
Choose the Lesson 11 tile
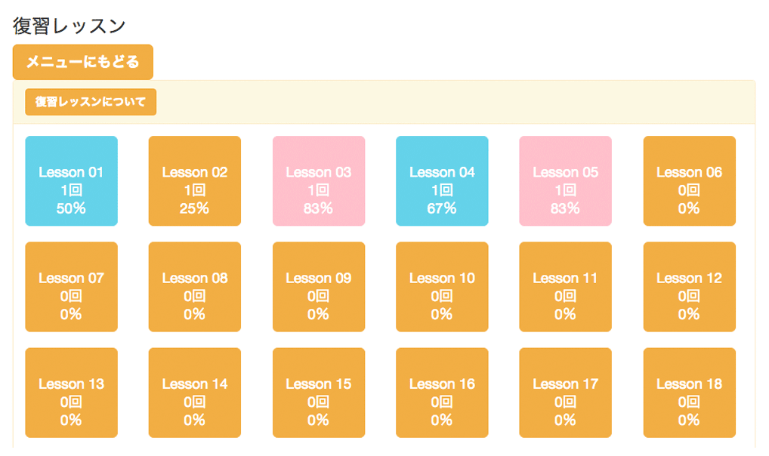pyautogui.click(x=566, y=287)
